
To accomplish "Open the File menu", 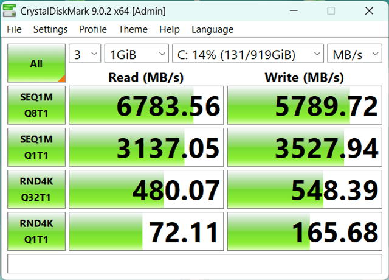I will (x=14, y=29).
